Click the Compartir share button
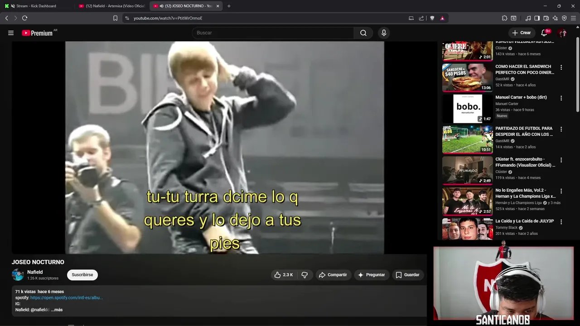 click(x=333, y=275)
